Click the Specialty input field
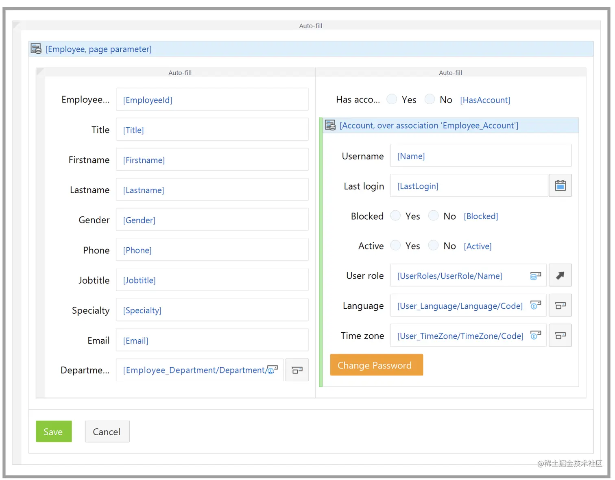The height and width of the screenshot is (480, 615). point(212,310)
